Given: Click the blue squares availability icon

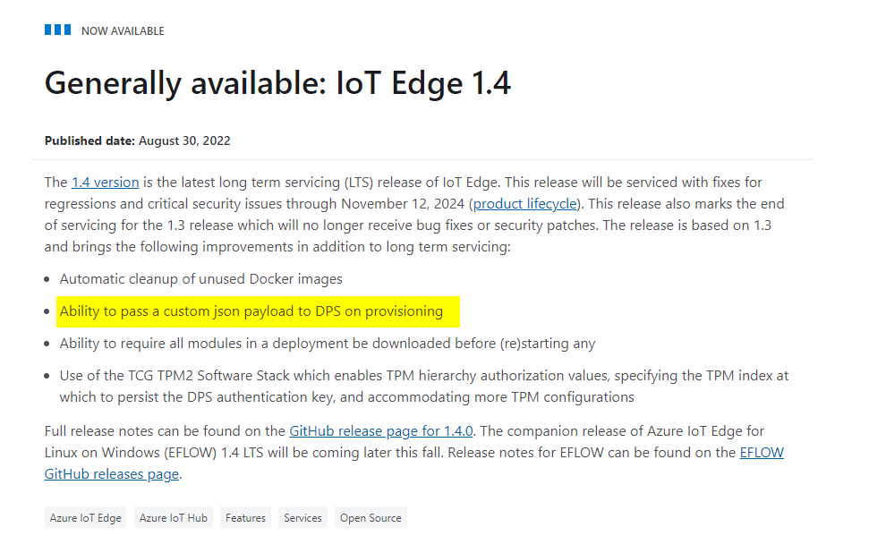Looking at the screenshot, I should [57, 29].
